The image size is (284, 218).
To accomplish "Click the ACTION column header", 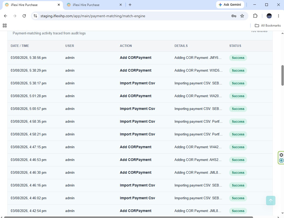I will pos(126,46).
